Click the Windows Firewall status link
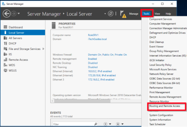 click(107, 55)
